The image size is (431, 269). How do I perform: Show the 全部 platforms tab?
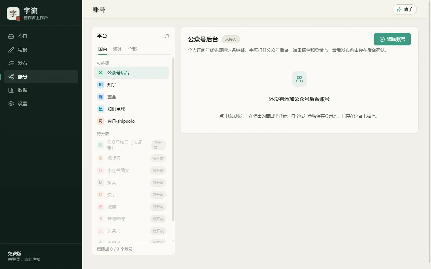tap(132, 49)
